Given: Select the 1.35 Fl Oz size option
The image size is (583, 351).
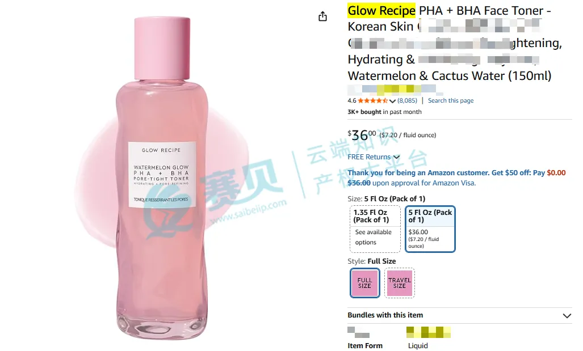Looking at the screenshot, I should click(375, 229).
